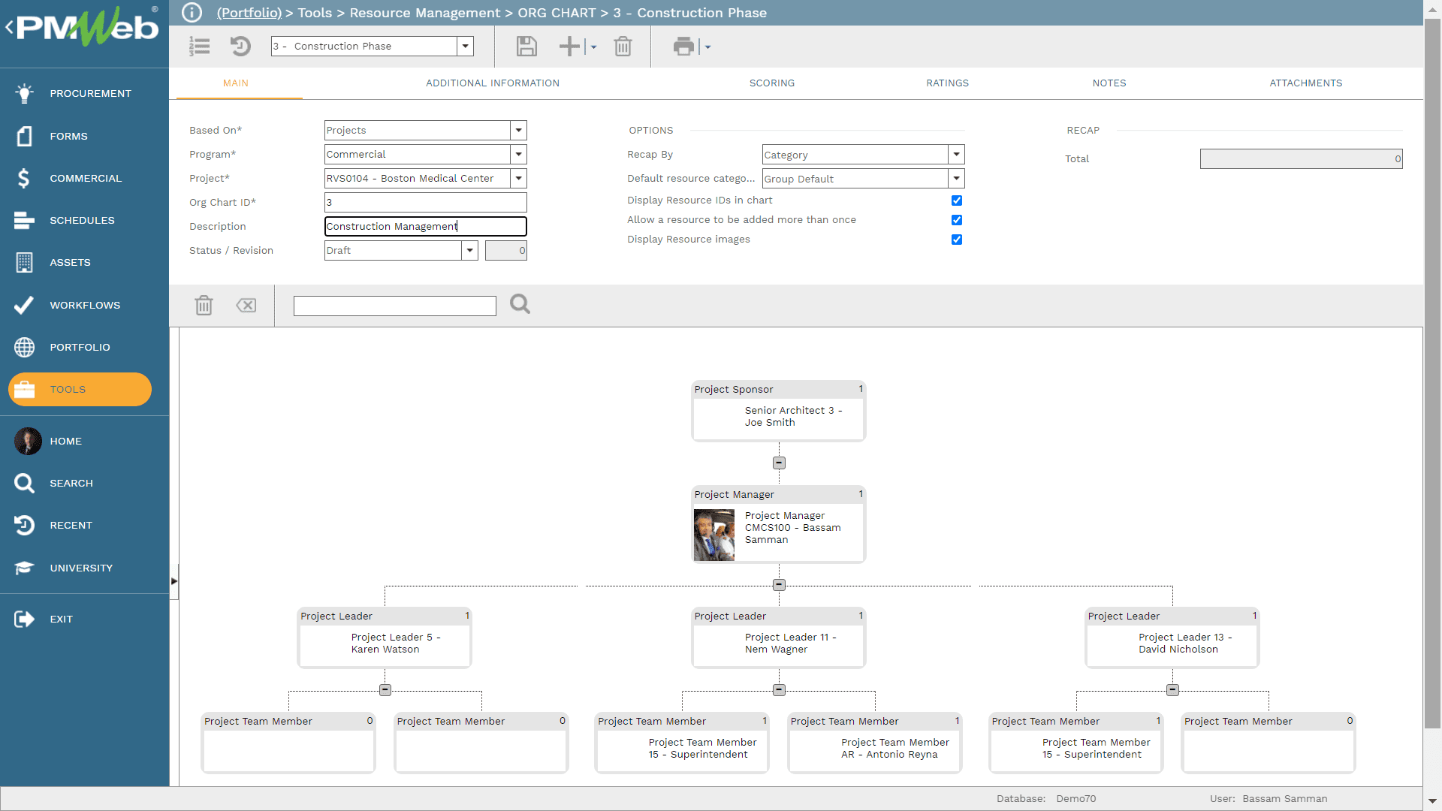Screen dimensions: 1442x811
Task: Save the org chart record
Action: (526, 47)
